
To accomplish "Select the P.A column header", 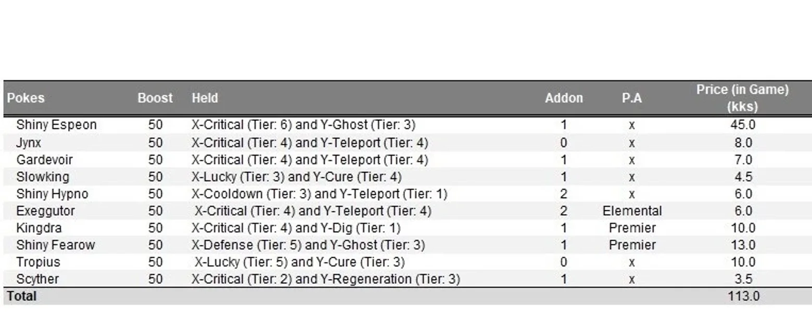I will 631,98.
